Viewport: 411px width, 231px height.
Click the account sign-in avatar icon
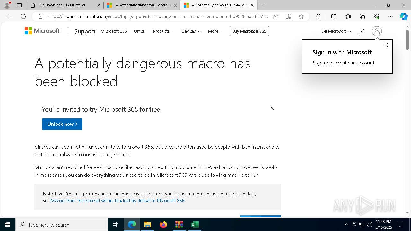click(x=377, y=31)
